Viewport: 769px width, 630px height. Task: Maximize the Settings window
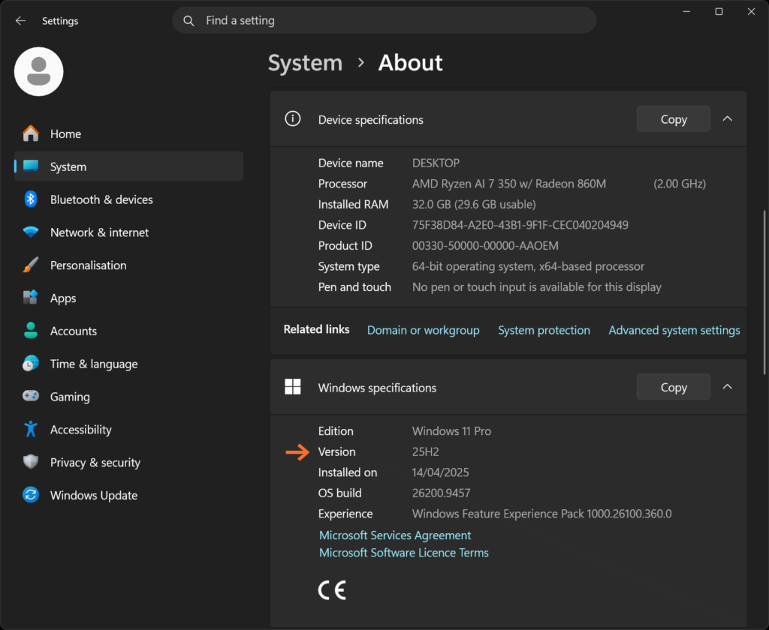(719, 12)
